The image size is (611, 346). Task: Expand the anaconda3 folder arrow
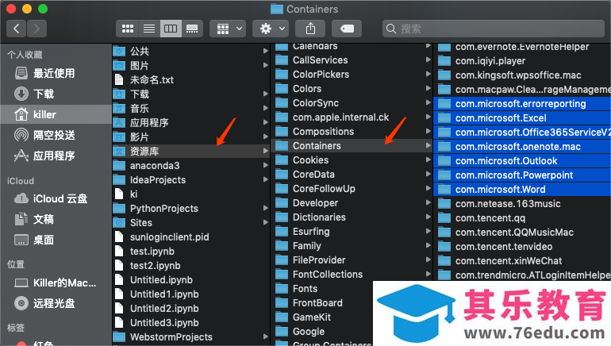pos(265,165)
